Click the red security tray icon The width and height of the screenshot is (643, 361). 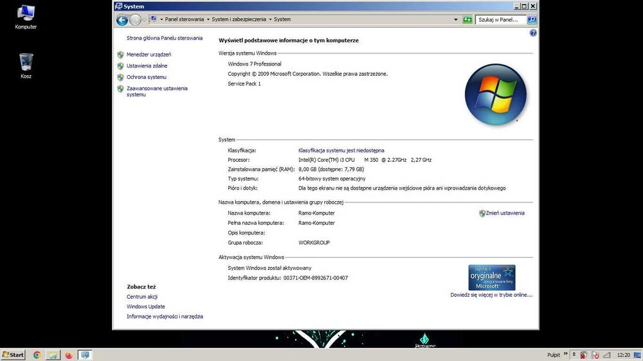pyautogui.click(x=584, y=355)
